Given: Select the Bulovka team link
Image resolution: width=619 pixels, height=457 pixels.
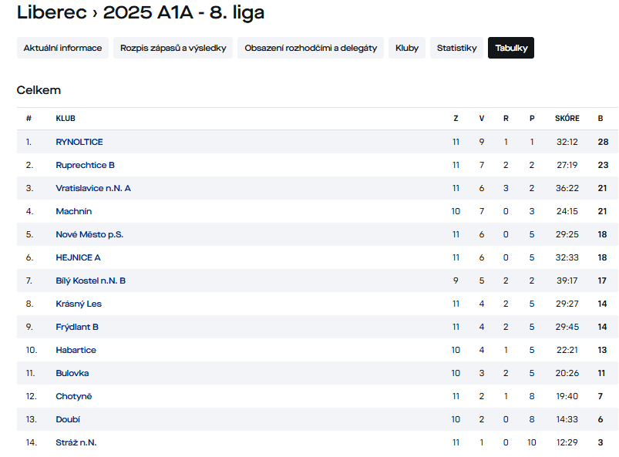Looking at the screenshot, I should 72,373.
